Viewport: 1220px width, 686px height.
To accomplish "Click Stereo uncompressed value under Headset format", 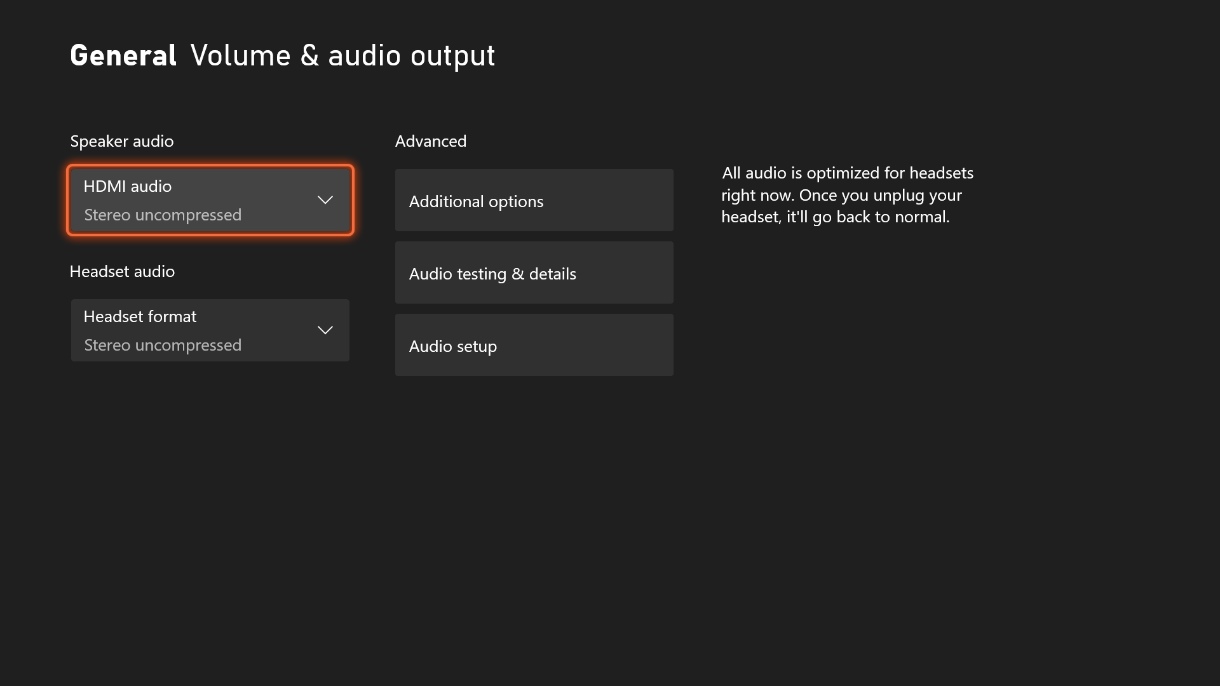I will (163, 346).
